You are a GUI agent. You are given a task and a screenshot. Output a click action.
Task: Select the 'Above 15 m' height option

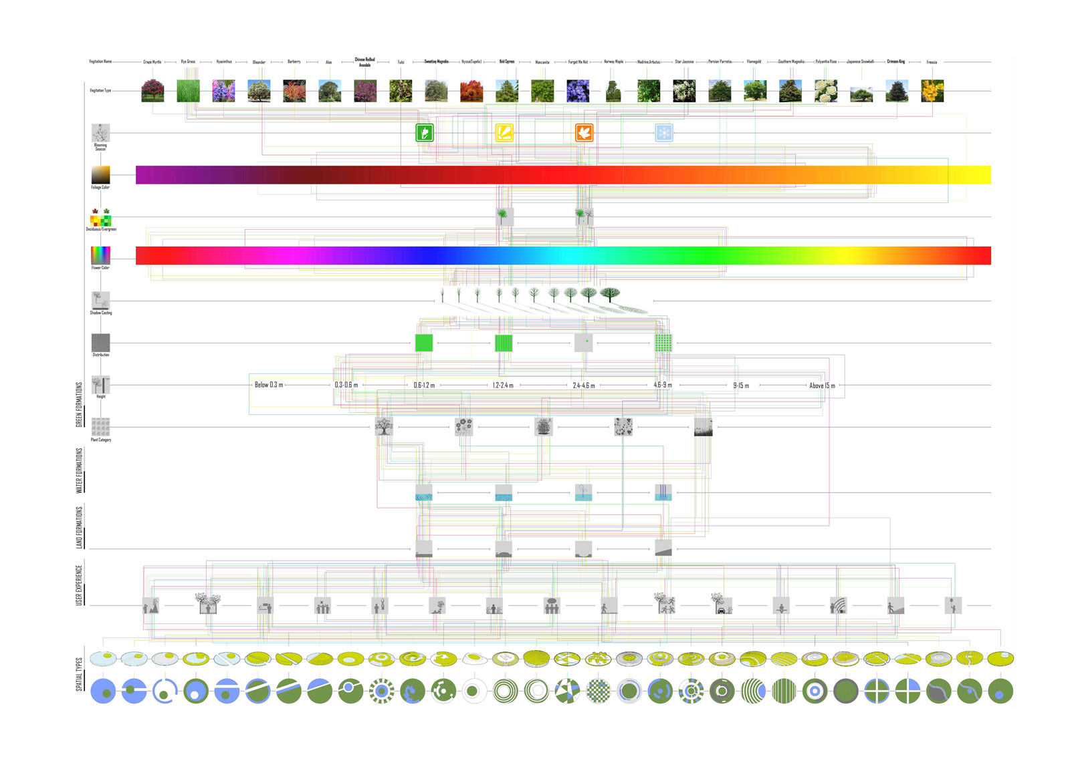pyautogui.click(x=822, y=386)
